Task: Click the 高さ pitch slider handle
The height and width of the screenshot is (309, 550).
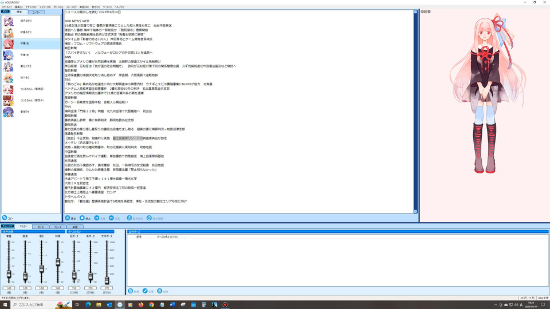Action: pos(41,269)
